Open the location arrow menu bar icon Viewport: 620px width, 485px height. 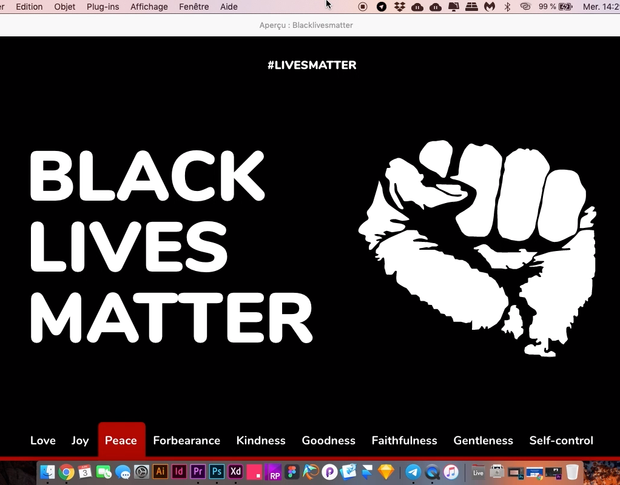[382, 7]
